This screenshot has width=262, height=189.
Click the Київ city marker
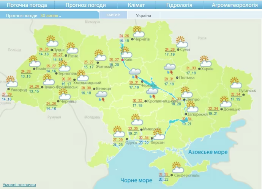coord(122,60)
